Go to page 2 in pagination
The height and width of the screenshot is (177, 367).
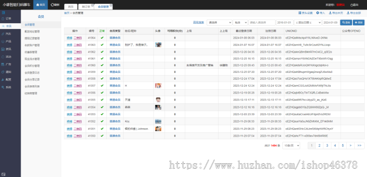point(319,146)
